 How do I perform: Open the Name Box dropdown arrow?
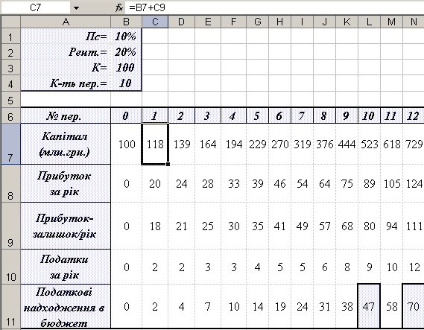tap(77, 8)
